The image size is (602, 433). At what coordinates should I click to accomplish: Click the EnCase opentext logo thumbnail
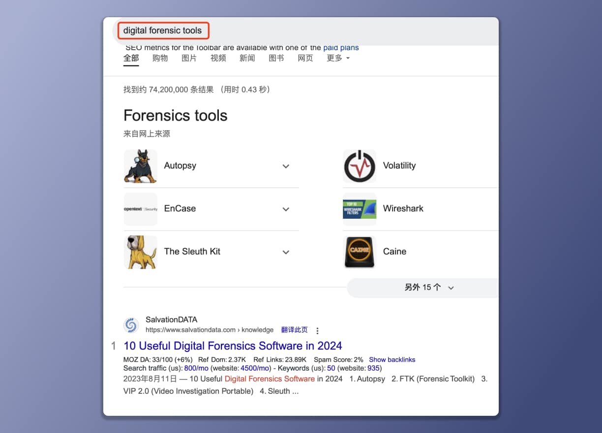[141, 209]
